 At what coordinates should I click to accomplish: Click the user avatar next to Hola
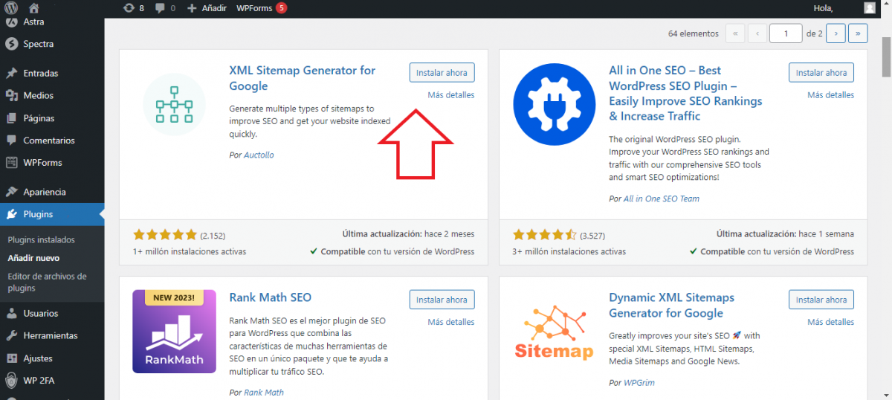pos(870,8)
